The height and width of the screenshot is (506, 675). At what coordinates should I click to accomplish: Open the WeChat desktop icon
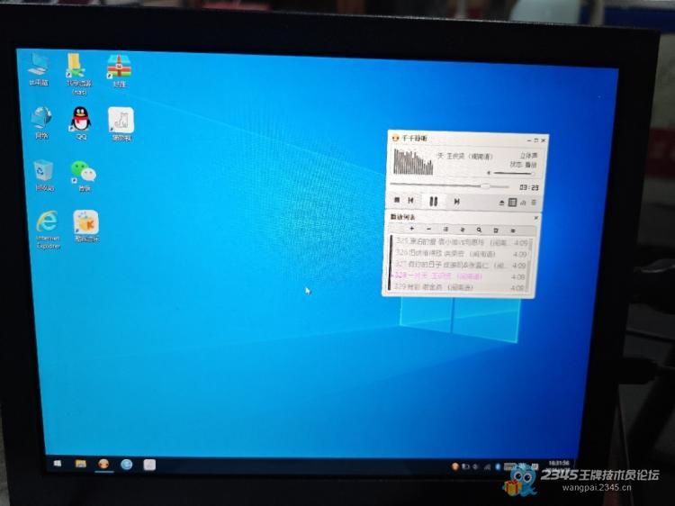pos(83,171)
